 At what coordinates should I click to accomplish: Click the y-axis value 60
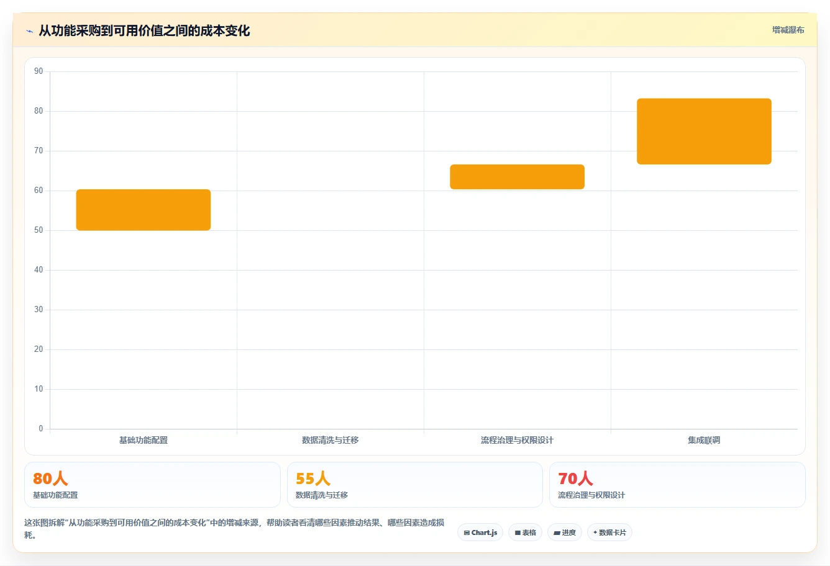[39, 191]
